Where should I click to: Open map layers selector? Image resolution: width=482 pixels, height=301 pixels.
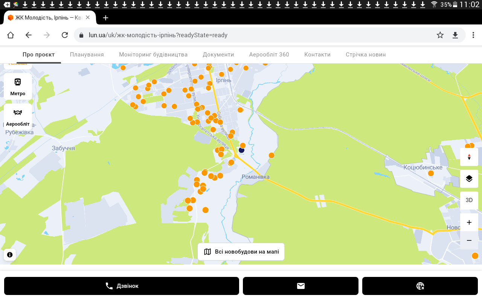click(x=469, y=179)
